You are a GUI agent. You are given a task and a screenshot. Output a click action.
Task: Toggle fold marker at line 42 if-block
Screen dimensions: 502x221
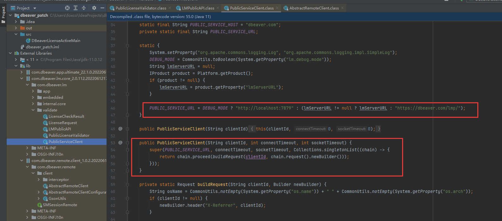click(127, 80)
